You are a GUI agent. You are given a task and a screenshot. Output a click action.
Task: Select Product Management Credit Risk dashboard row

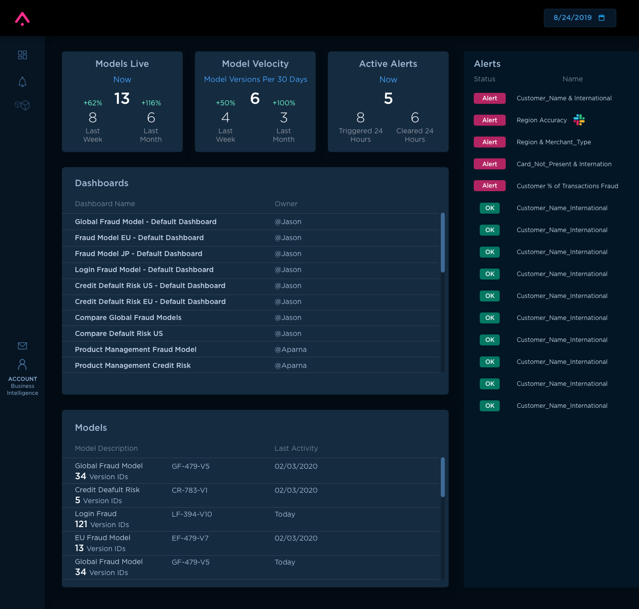133,365
